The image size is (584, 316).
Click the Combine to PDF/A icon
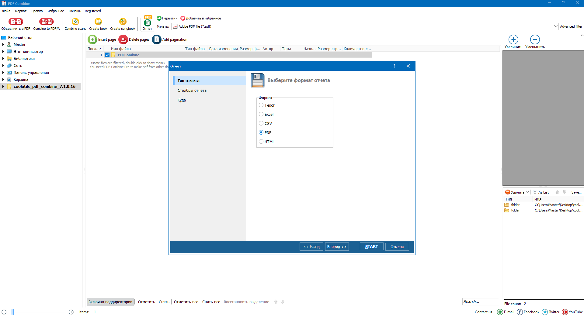pos(46,22)
